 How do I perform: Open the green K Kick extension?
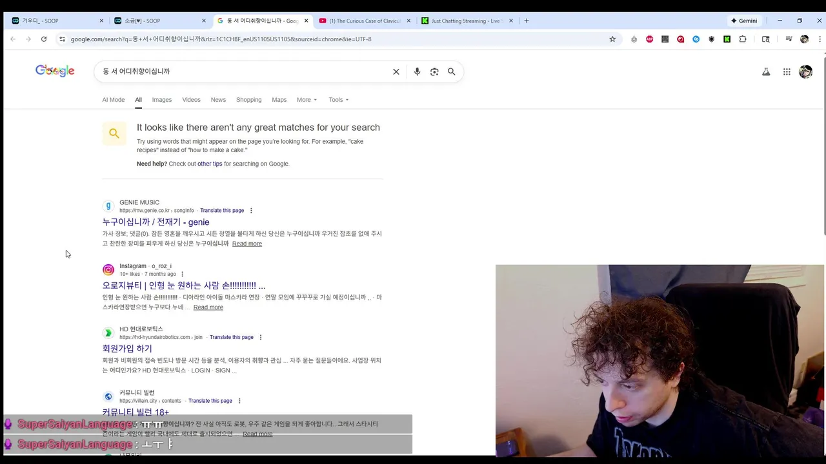click(727, 39)
